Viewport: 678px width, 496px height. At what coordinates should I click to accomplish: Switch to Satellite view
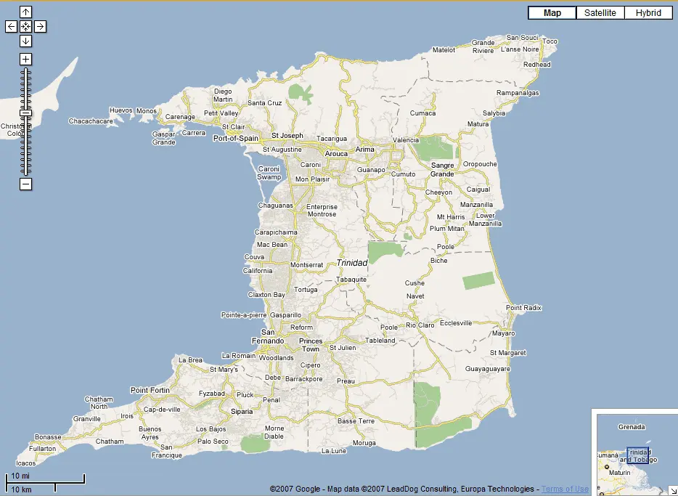coord(600,13)
